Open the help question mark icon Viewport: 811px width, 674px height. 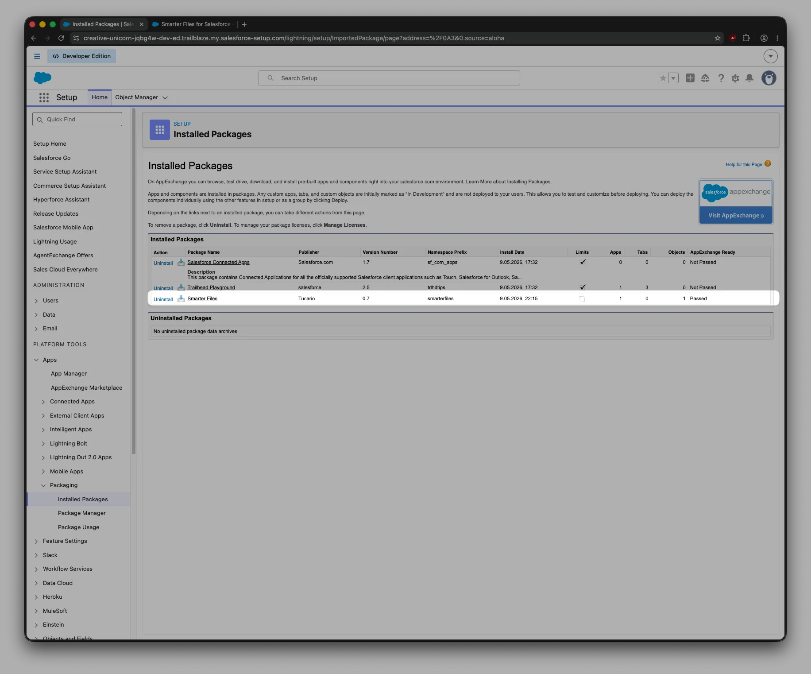721,78
